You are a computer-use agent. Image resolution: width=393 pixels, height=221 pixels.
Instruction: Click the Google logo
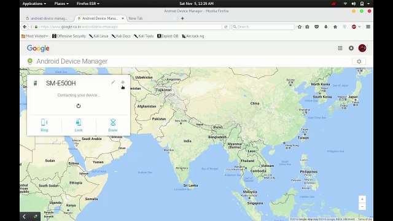38,48
